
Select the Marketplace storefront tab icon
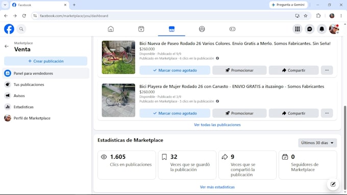[171, 29]
